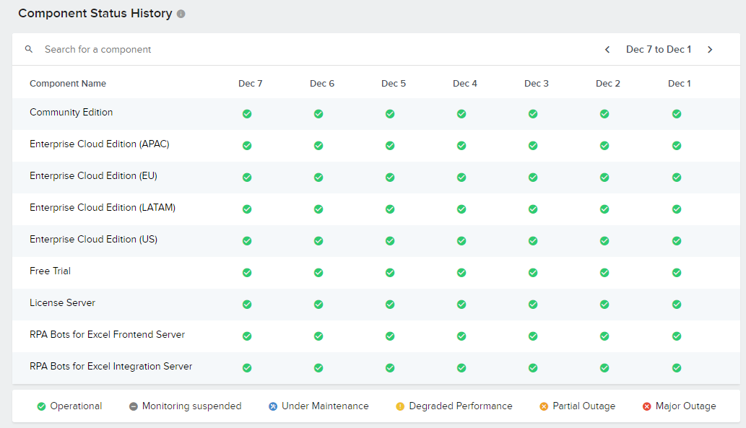The image size is (746, 428).
Task: Click the Dec 2 column header
Action: click(608, 84)
